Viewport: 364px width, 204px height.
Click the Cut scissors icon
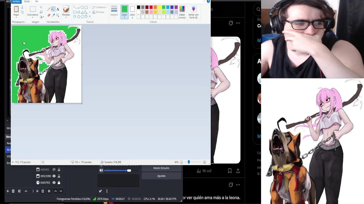(x=22, y=7)
